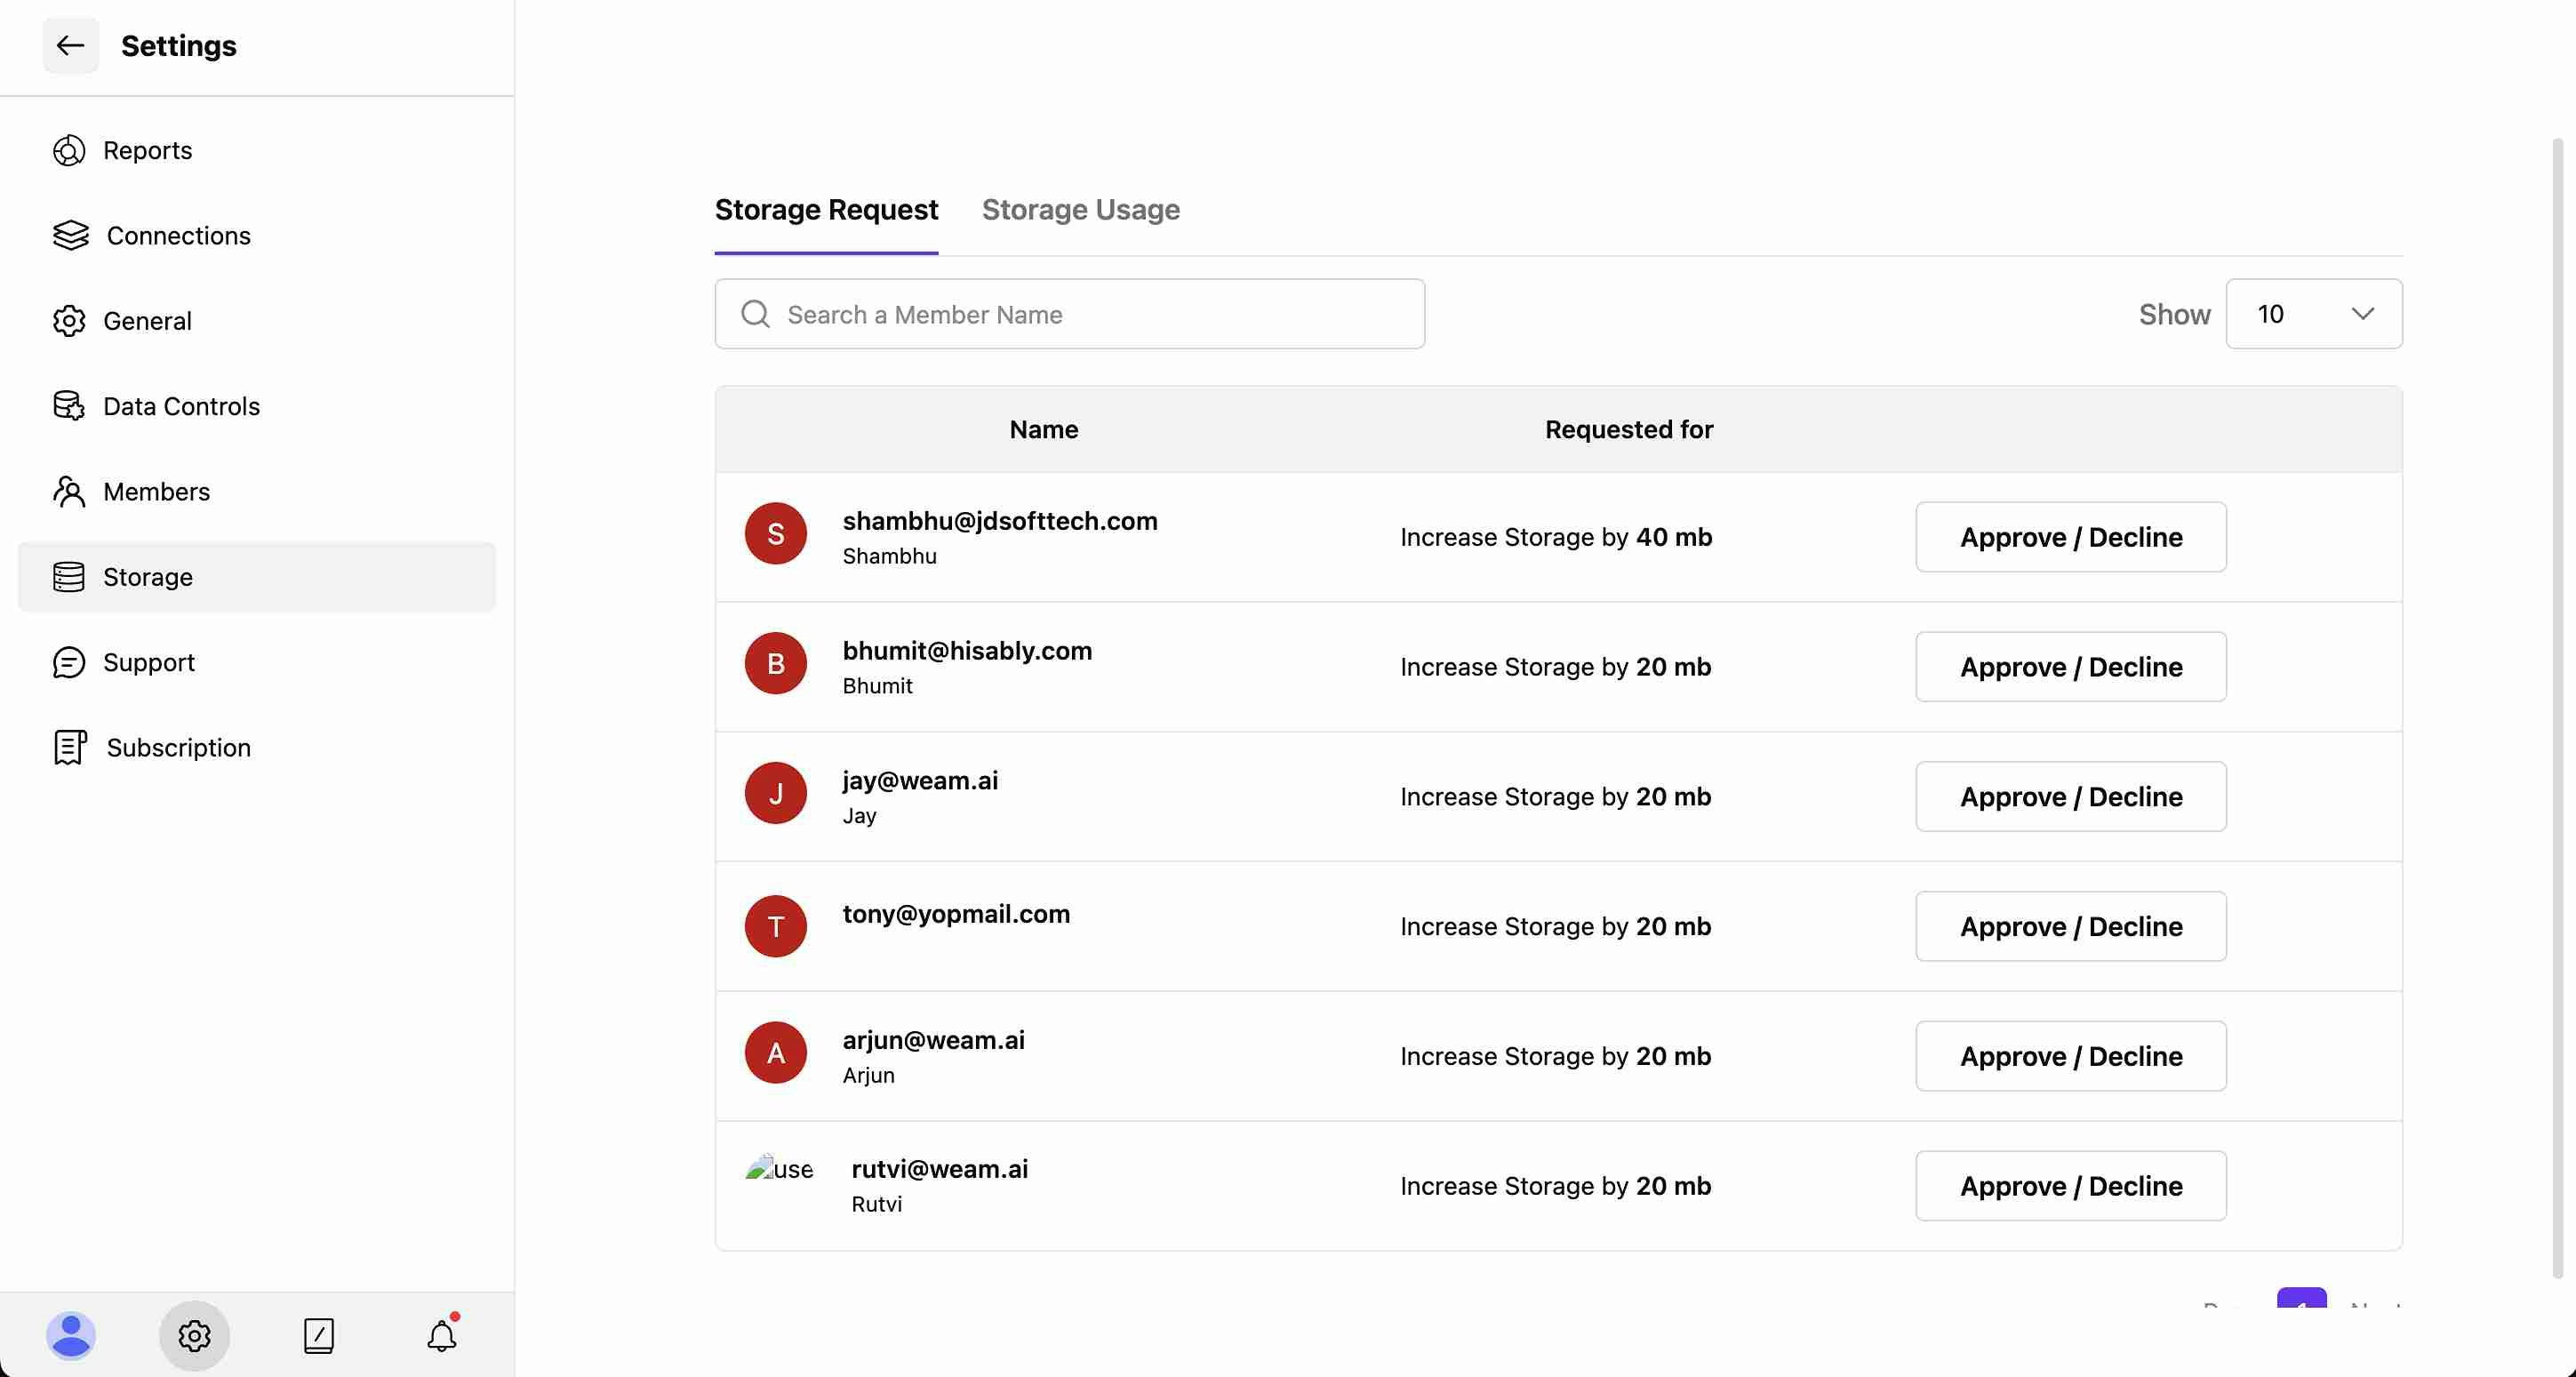The height and width of the screenshot is (1377, 2576).
Task: Open Subscription receipt section
Action: (178, 747)
